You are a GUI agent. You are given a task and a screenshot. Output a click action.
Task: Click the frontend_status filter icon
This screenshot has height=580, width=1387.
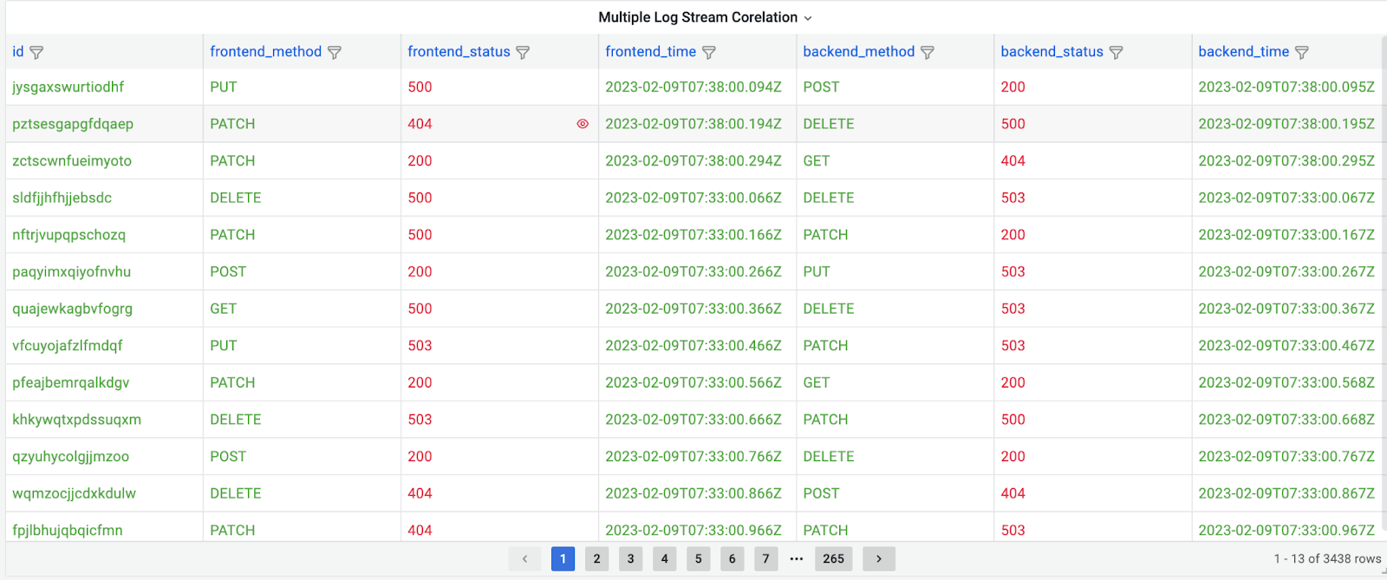(x=523, y=53)
